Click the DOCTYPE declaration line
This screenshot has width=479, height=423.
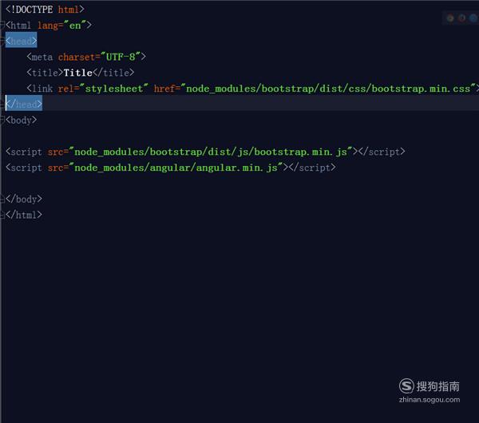point(45,10)
